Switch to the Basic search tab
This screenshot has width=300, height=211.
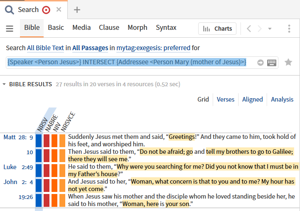[x=56, y=27]
